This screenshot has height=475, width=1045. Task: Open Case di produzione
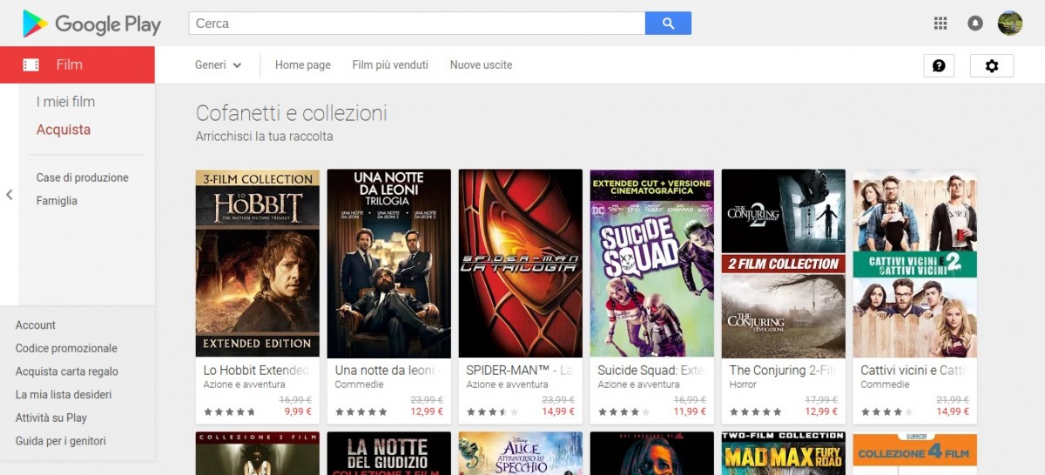point(82,177)
